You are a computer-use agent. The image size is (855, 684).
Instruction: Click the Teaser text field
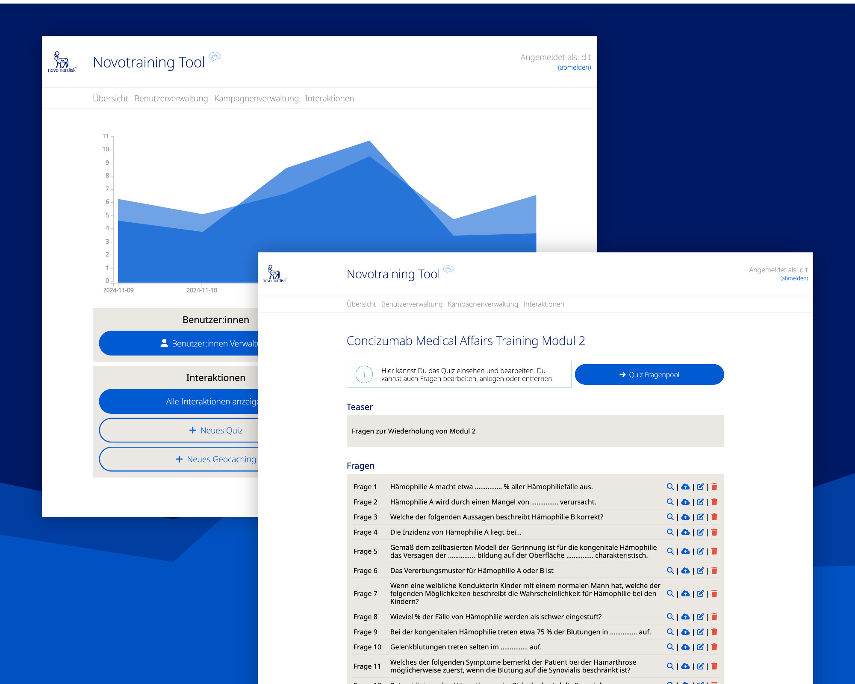535,431
